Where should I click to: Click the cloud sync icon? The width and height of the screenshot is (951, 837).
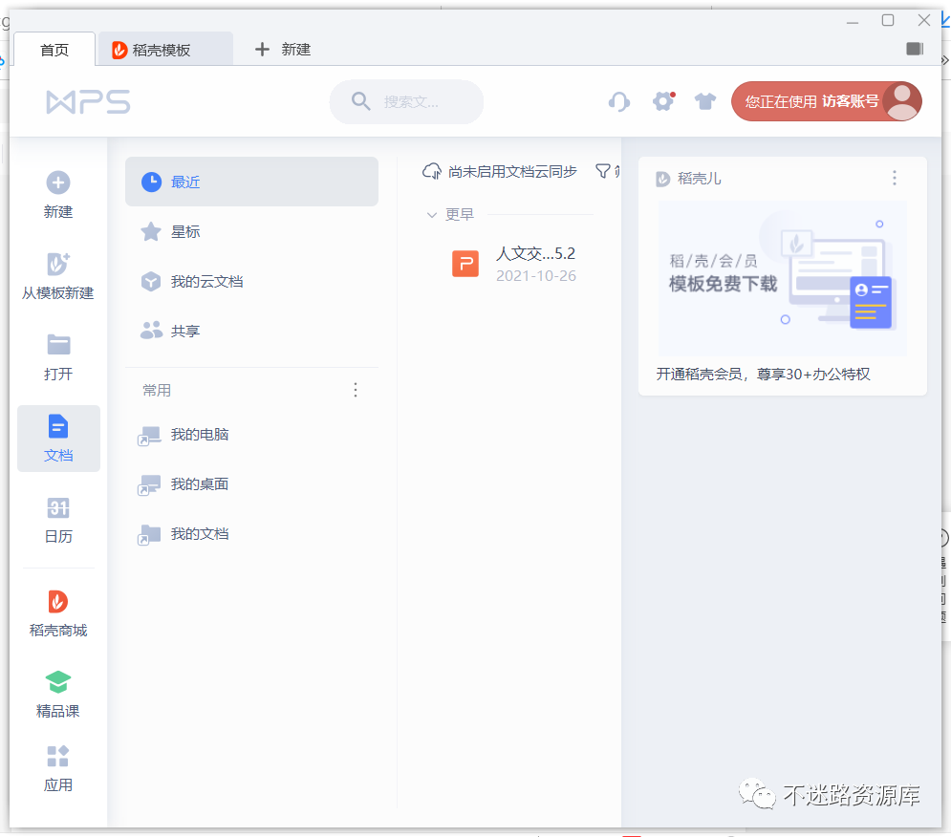[x=432, y=172]
